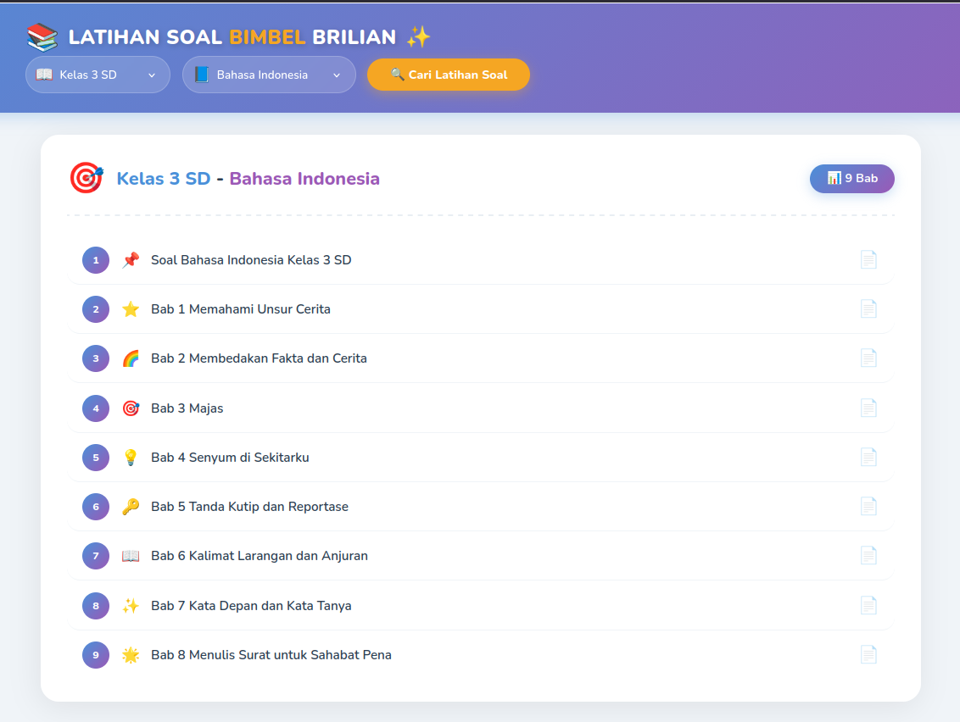Click the open book icon beside Bab 6
The height and width of the screenshot is (722, 960).
coord(131,556)
